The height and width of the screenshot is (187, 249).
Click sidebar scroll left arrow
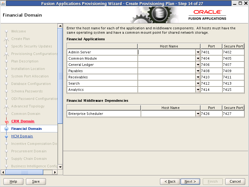tap(3, 172)
